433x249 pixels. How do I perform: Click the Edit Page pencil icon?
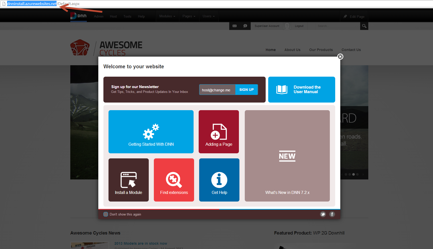click(x=345, y=16)
